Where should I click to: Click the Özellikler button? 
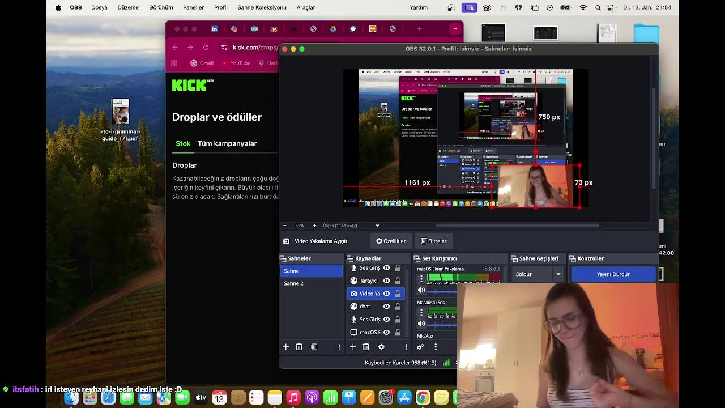click(x=391, y=241)
